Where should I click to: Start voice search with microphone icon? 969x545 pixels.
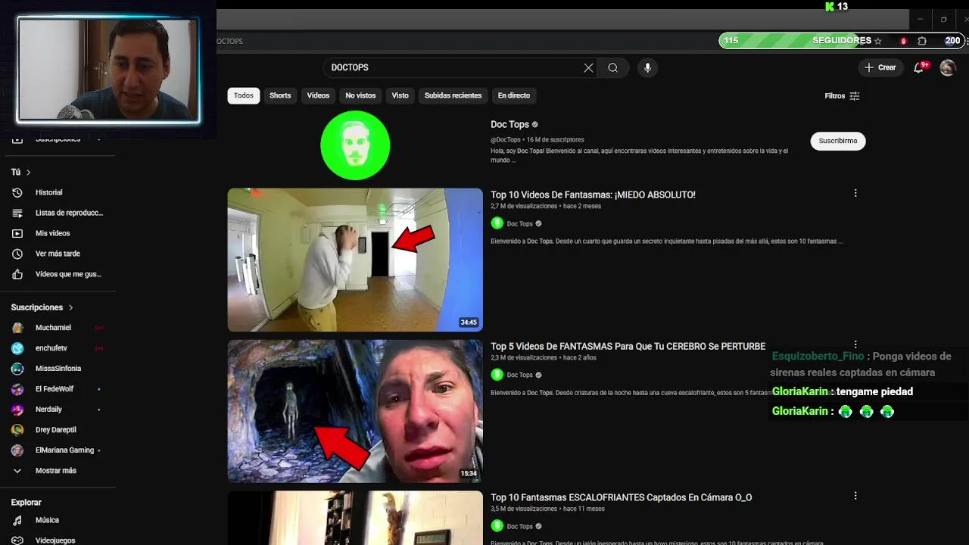pos(647,68)
